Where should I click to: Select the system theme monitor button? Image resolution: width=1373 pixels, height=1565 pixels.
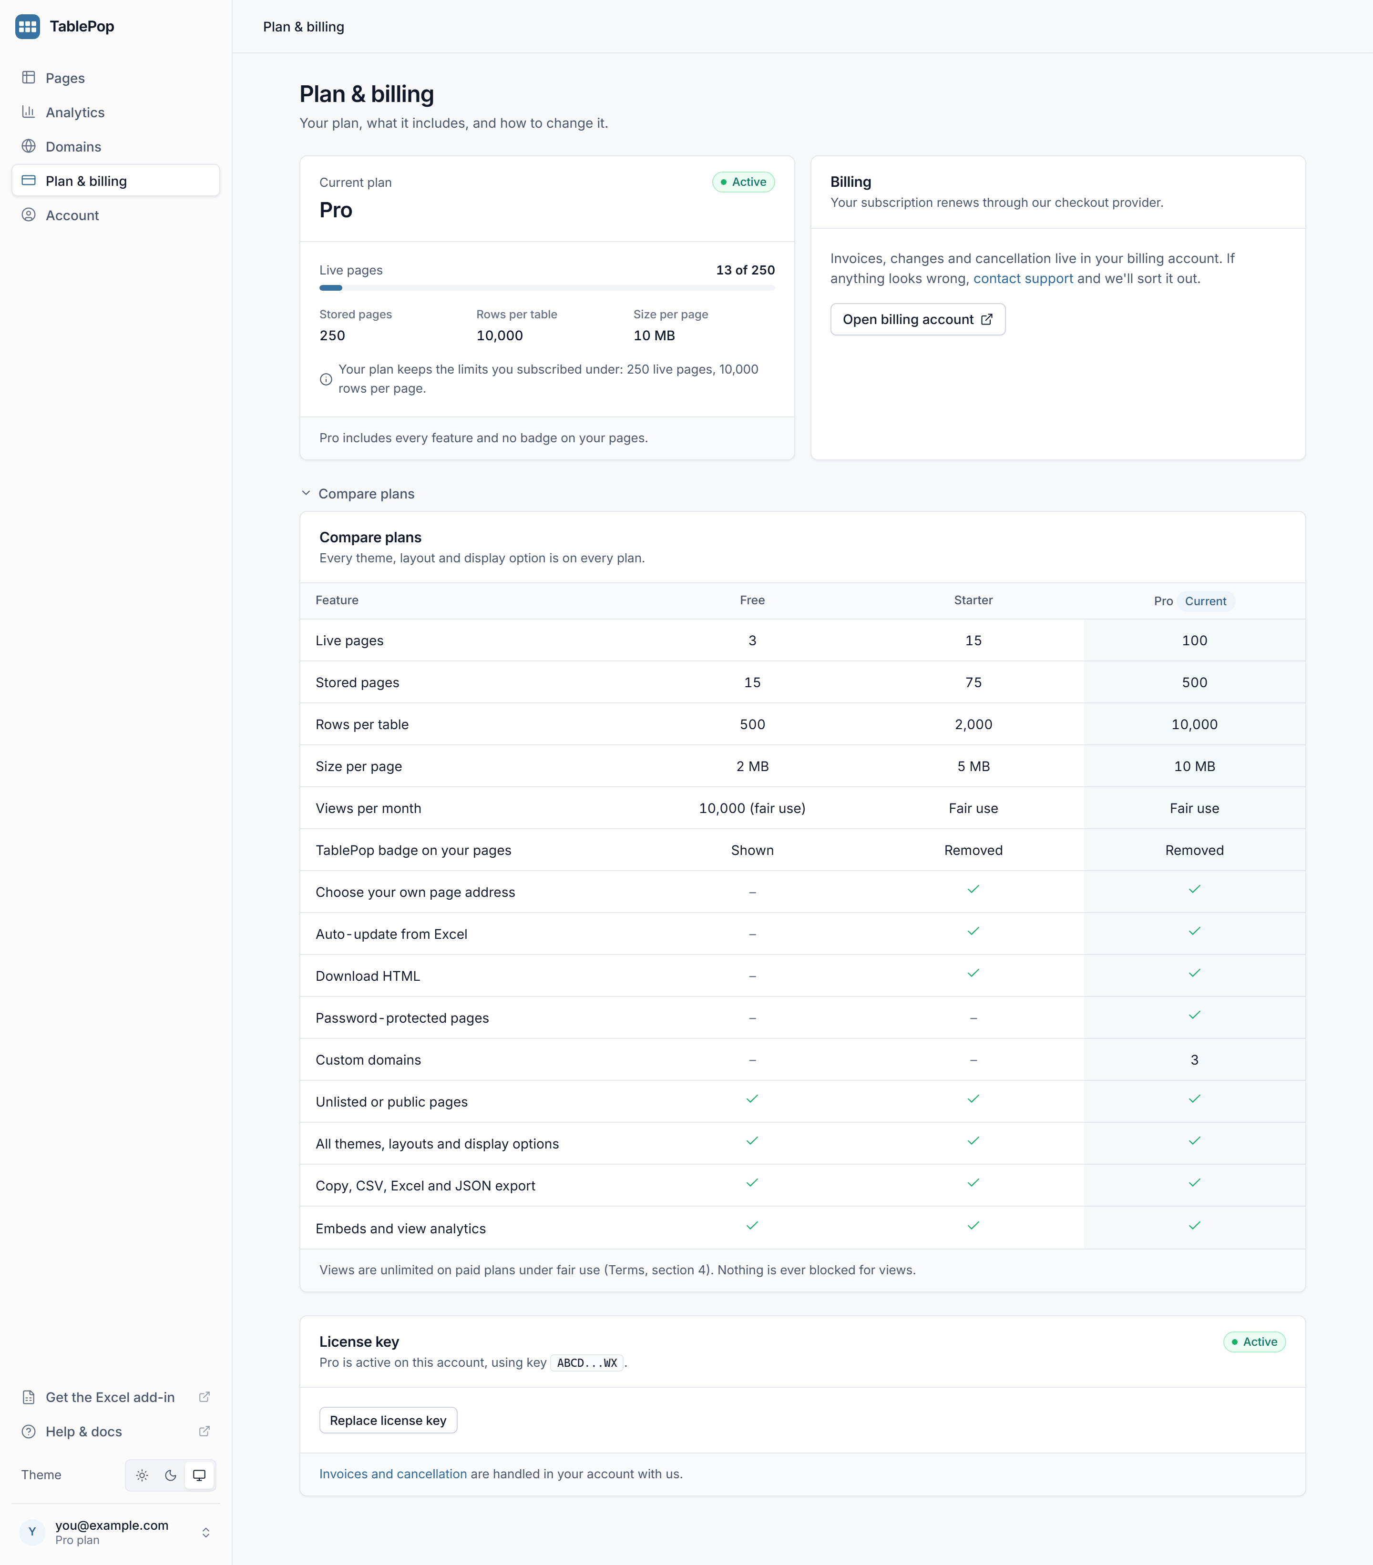(199, 1475)
